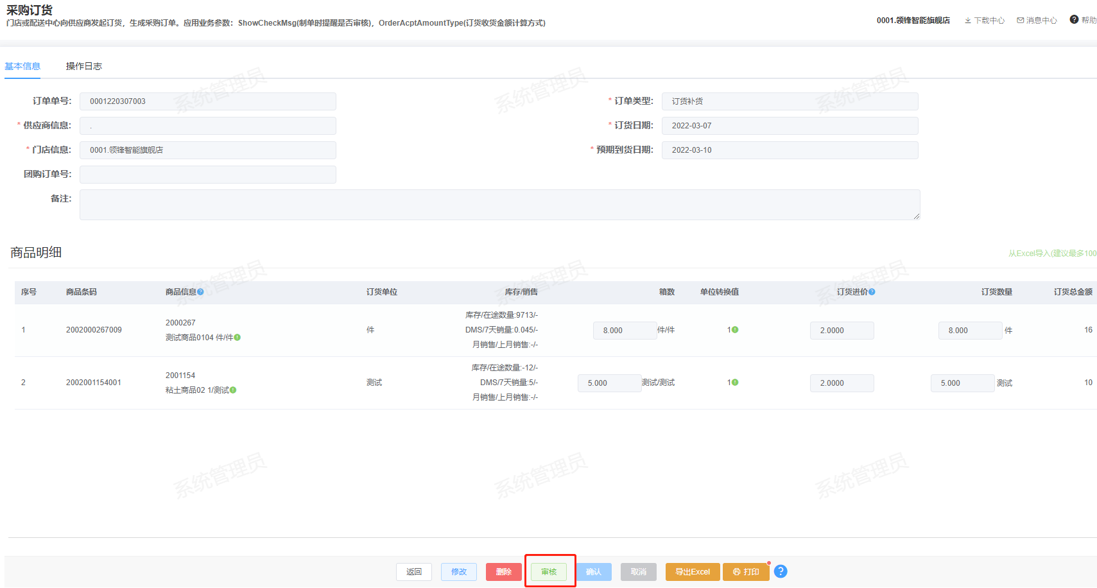The height and width of the screenshot is (588, 1097).
Task: Click the black 帮助 question mark icon
Action: (x=1074, y=20)
